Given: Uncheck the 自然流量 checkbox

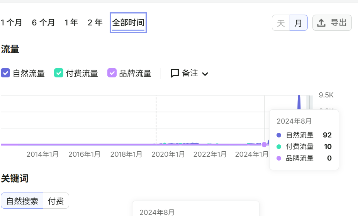Looking at the screenshot, I should click(5, 73).
